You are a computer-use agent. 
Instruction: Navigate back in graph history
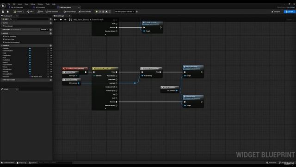[x=61, y=19]
